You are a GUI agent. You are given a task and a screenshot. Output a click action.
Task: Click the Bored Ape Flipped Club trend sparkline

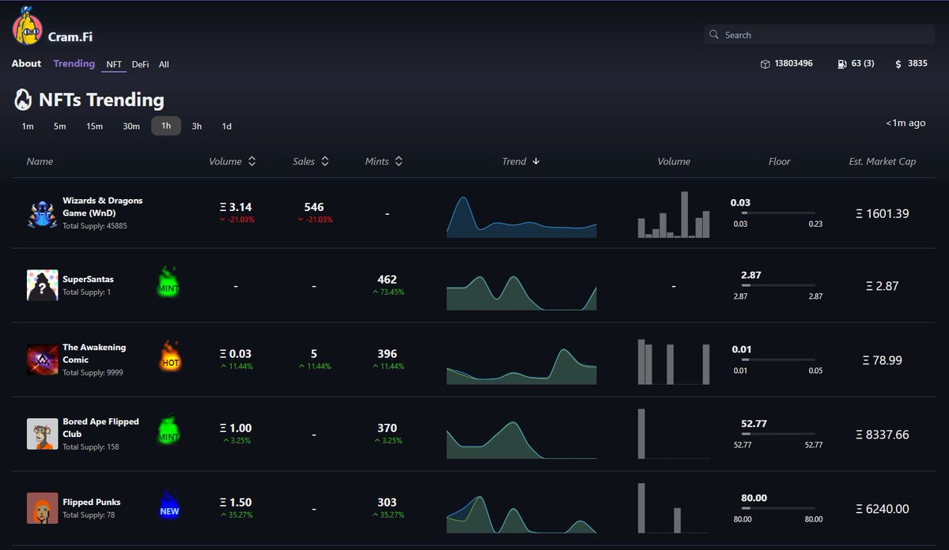[x=522, y=439]
